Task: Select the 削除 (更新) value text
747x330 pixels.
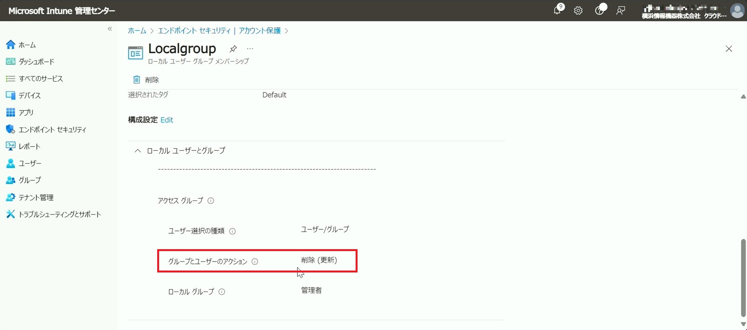Action: point(319,260)
